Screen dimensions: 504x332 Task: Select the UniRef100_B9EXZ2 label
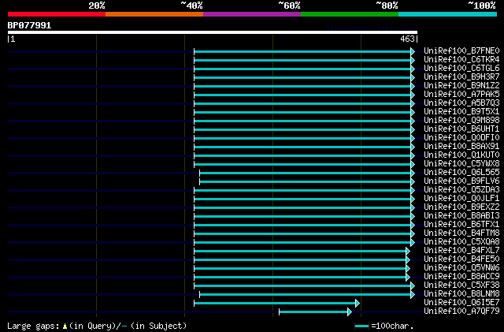pyautogui.click(x=461, y=207)
